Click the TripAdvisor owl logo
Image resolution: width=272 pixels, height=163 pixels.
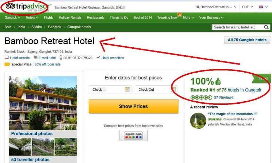point(10,6)
